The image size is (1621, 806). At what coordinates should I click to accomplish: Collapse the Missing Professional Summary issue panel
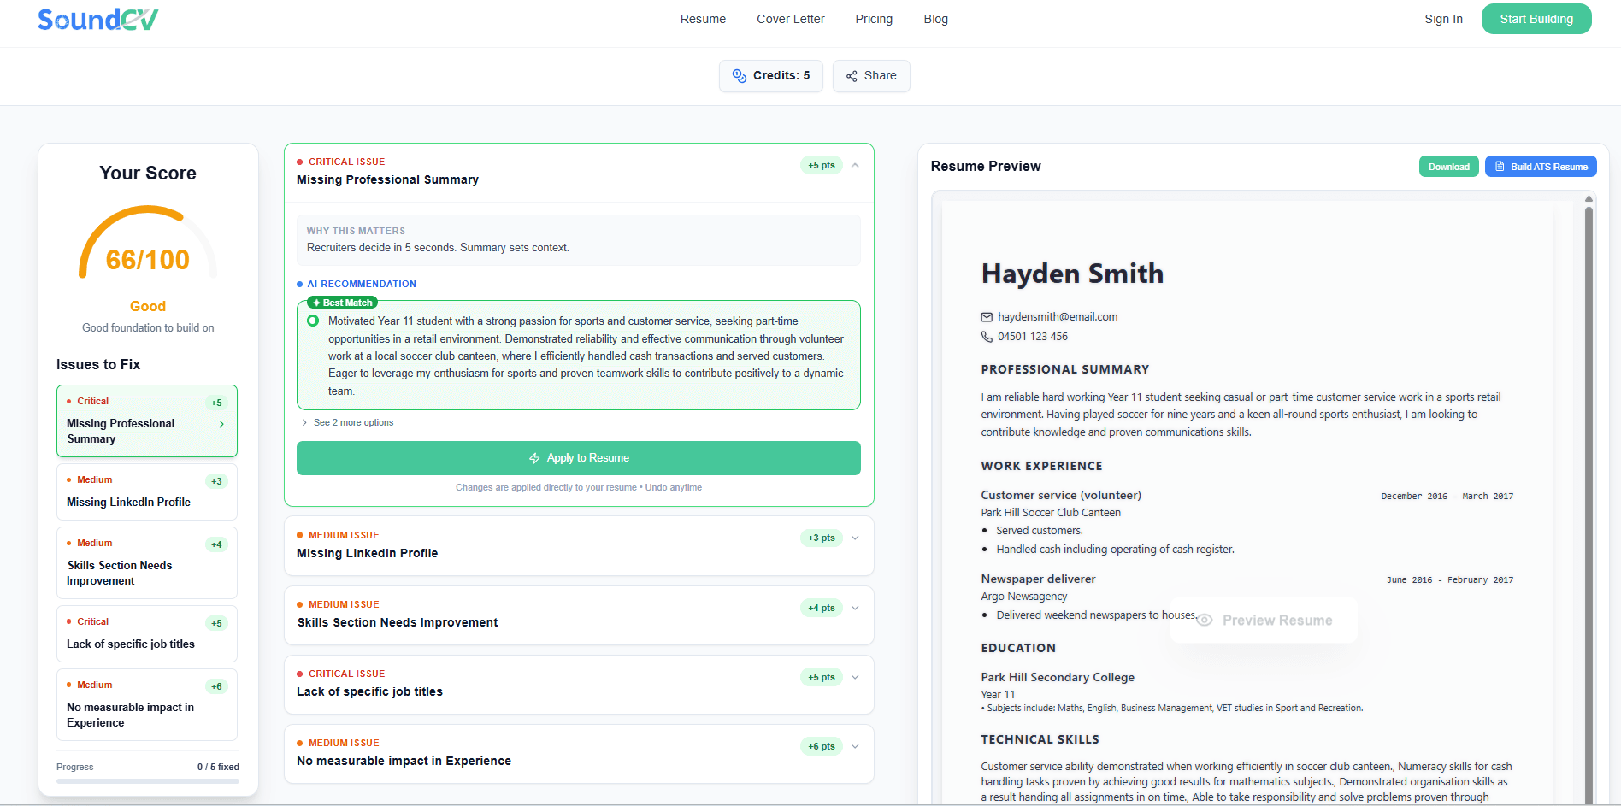click(x=855, y=165)
